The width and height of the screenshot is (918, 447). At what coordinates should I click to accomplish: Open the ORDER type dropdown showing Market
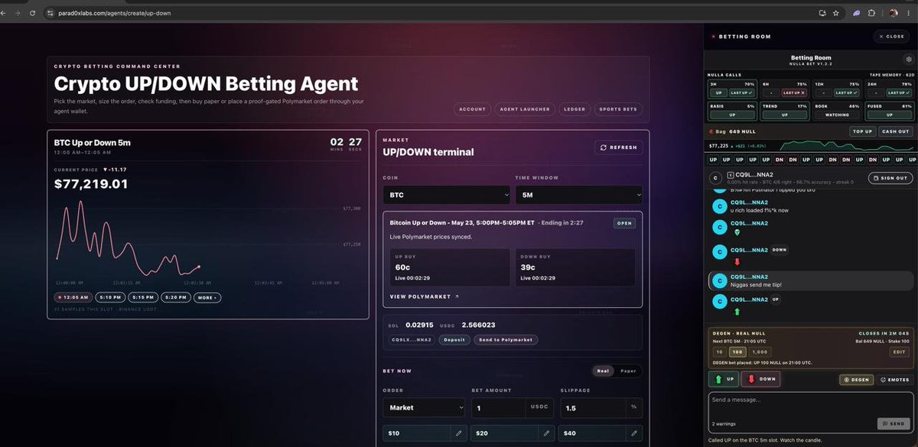pos(424,407)
